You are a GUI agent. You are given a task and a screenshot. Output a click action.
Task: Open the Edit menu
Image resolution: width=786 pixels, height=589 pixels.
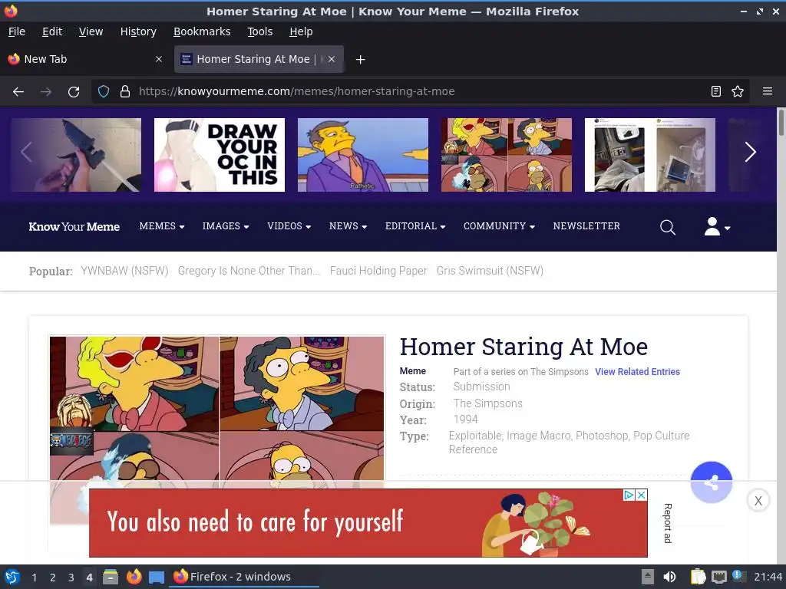coord(52,31)
